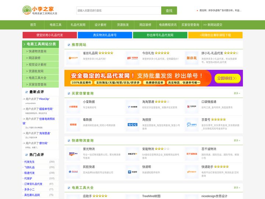Select 电商工具大全 in sidebar categories
Viewport: 265px width, 199px height.
point(40,78)
